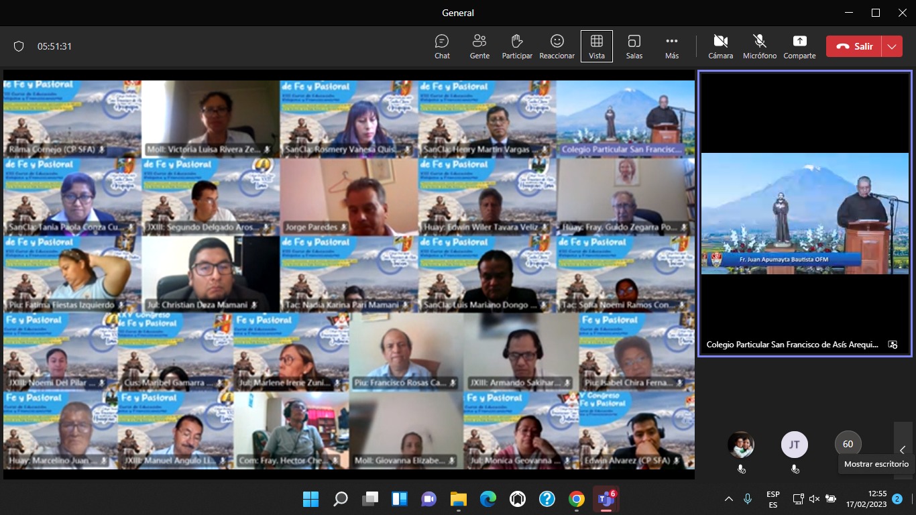Open Microsoft Teams from the taskbar

click(x=606, y=499)
